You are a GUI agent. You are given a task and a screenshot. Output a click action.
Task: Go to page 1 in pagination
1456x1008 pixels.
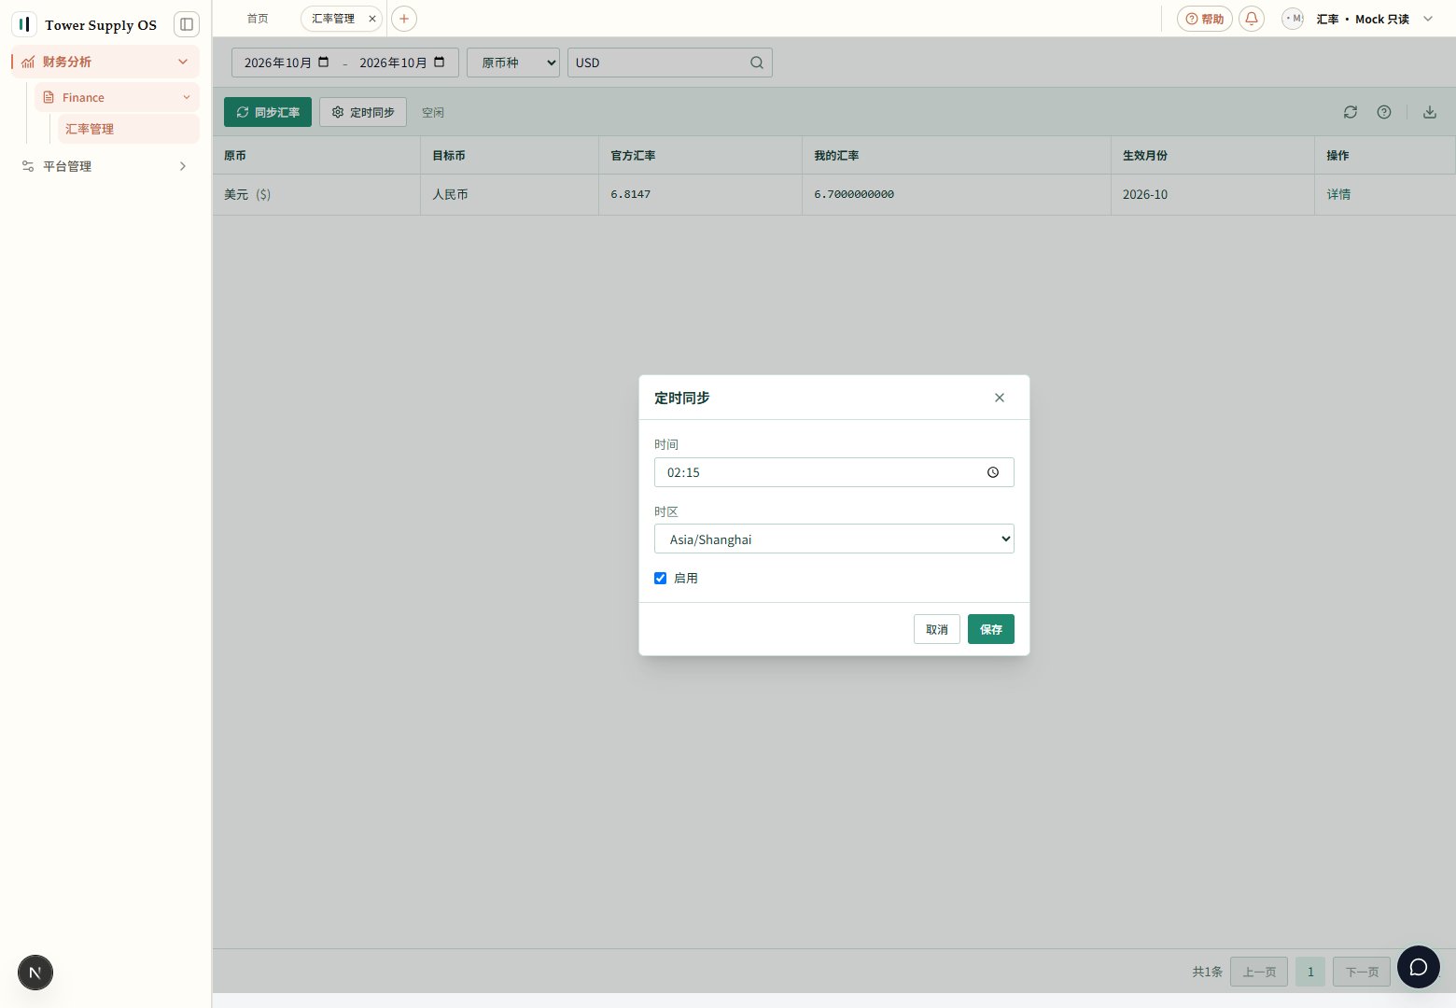click(x=1310, y=972)
